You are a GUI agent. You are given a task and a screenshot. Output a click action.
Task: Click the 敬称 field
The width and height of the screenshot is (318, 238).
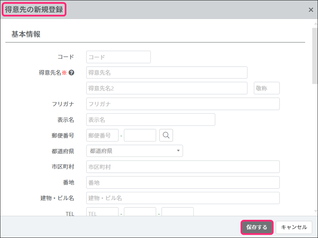pyautogui.click(x=267, y=88)
